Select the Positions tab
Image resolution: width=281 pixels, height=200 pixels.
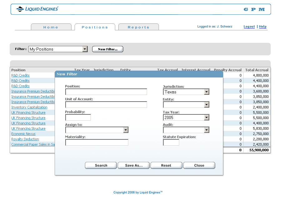[x=95, y=27]
